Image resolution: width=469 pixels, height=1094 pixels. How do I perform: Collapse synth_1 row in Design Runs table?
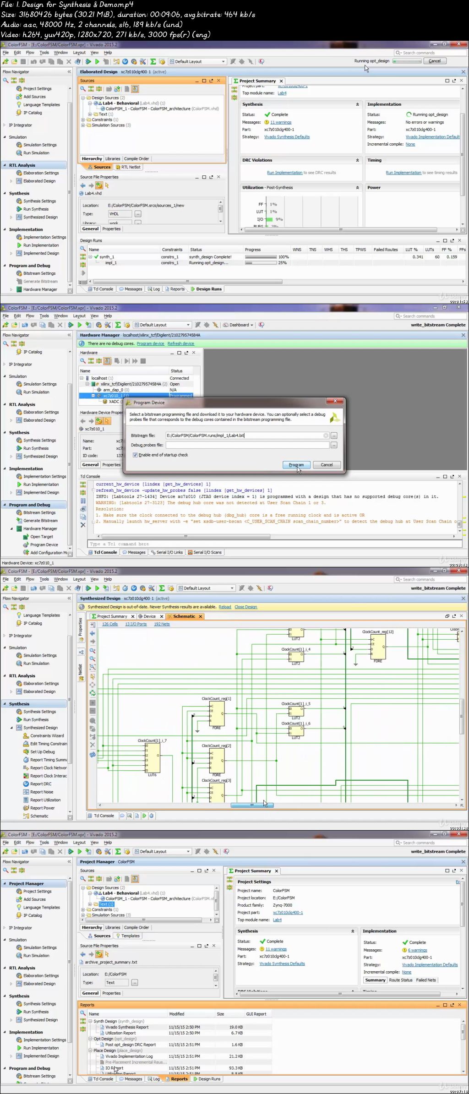tap(91, 257)
